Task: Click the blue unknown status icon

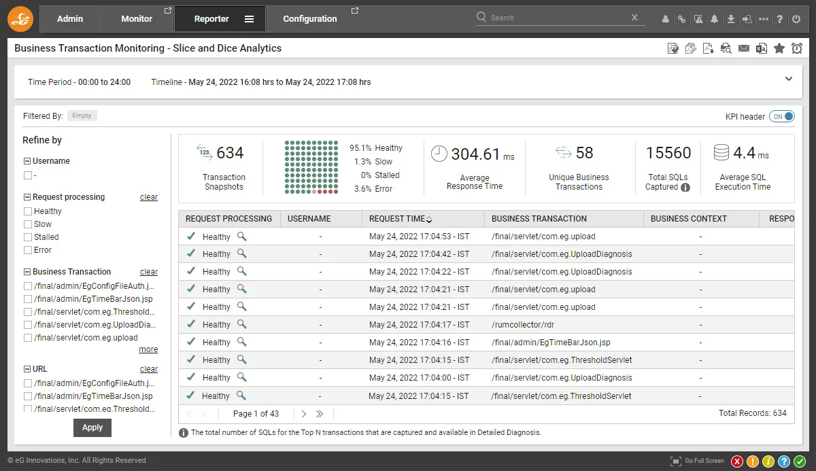Action: (x=784, y=461)
